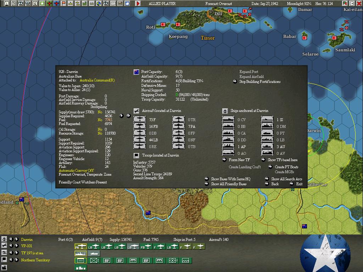Click the ship icon beside 3 AU
This screenshot has width=363, height=272.
click(x=267, y=146)
